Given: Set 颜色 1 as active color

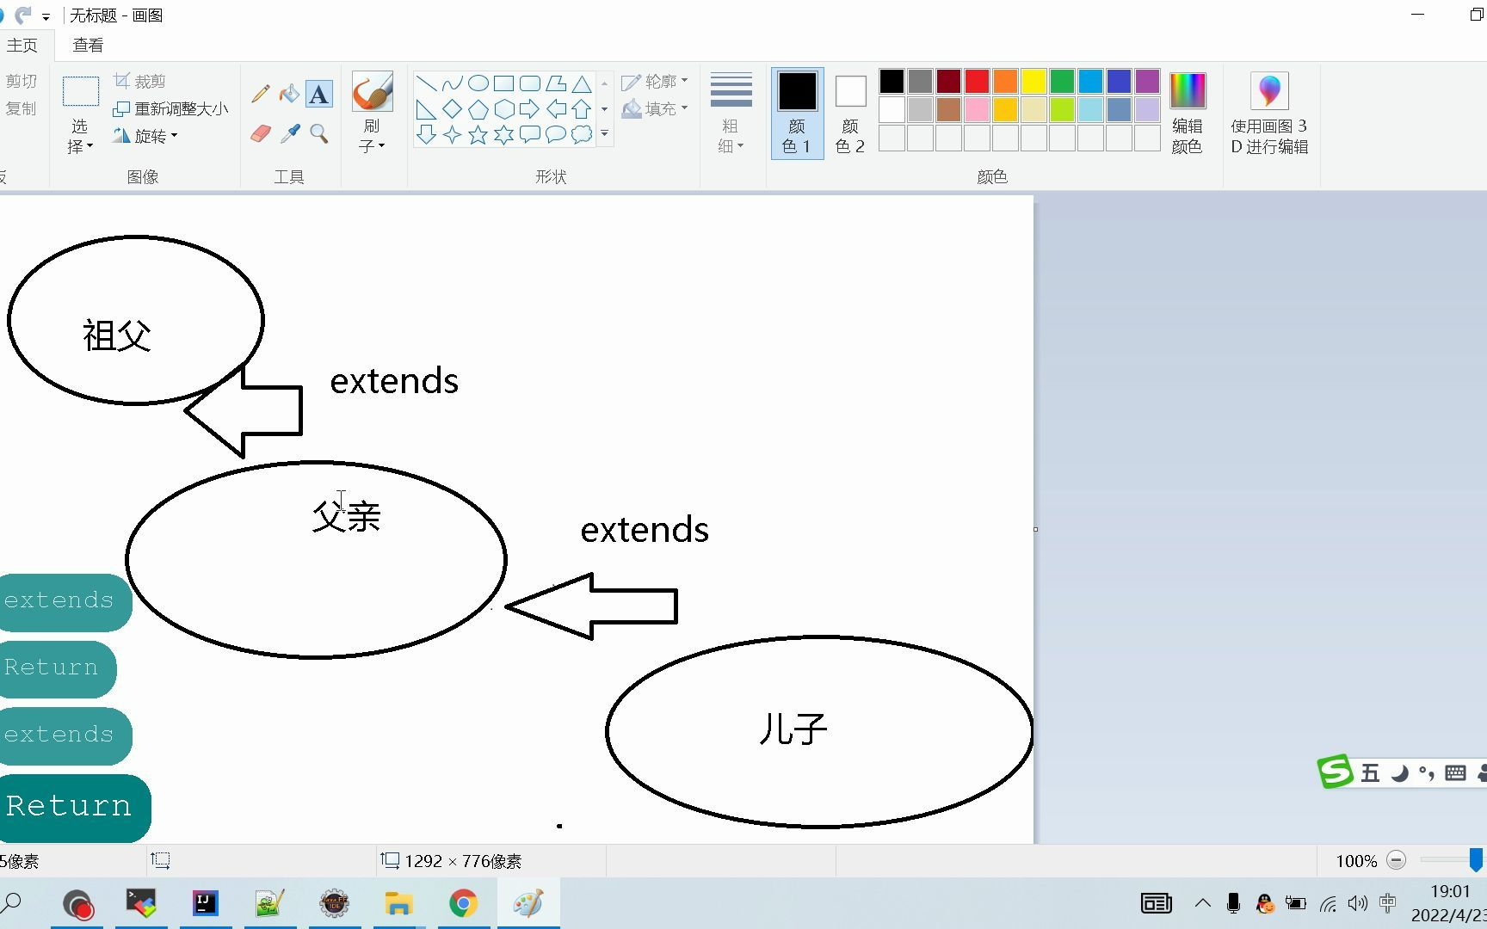Looking at the screenshot, I should (x=796, y=112).
